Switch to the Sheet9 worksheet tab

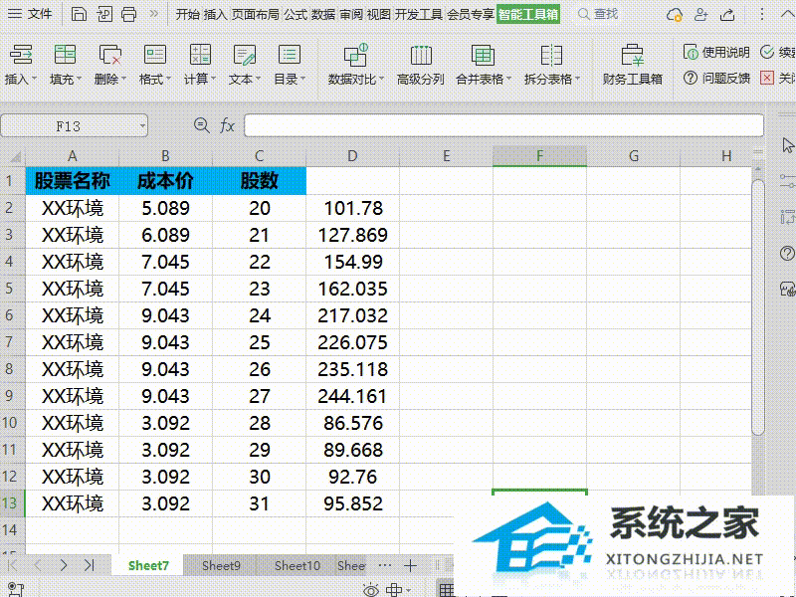point(220,565)
